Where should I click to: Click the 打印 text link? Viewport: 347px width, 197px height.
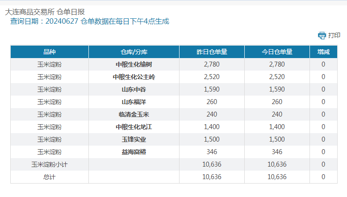point(334,35)
